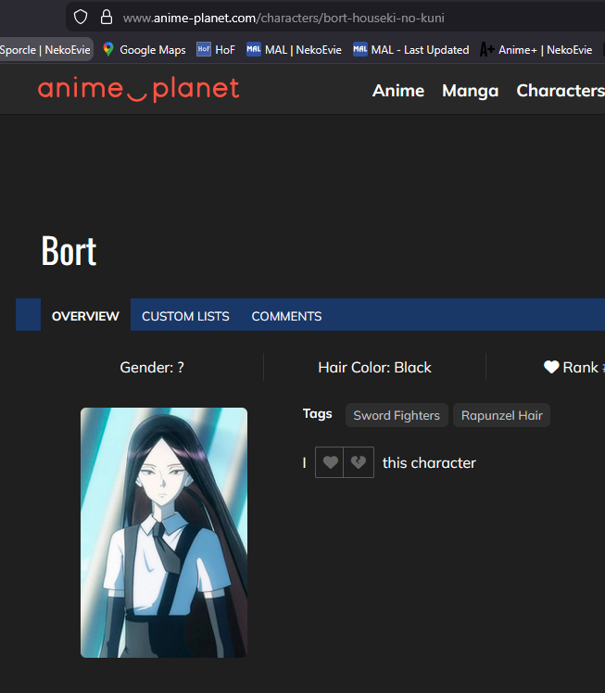The height and width of the screenshot is (693, 605).
Task: Open the Manga navigation menu
Action: [471, 91]
